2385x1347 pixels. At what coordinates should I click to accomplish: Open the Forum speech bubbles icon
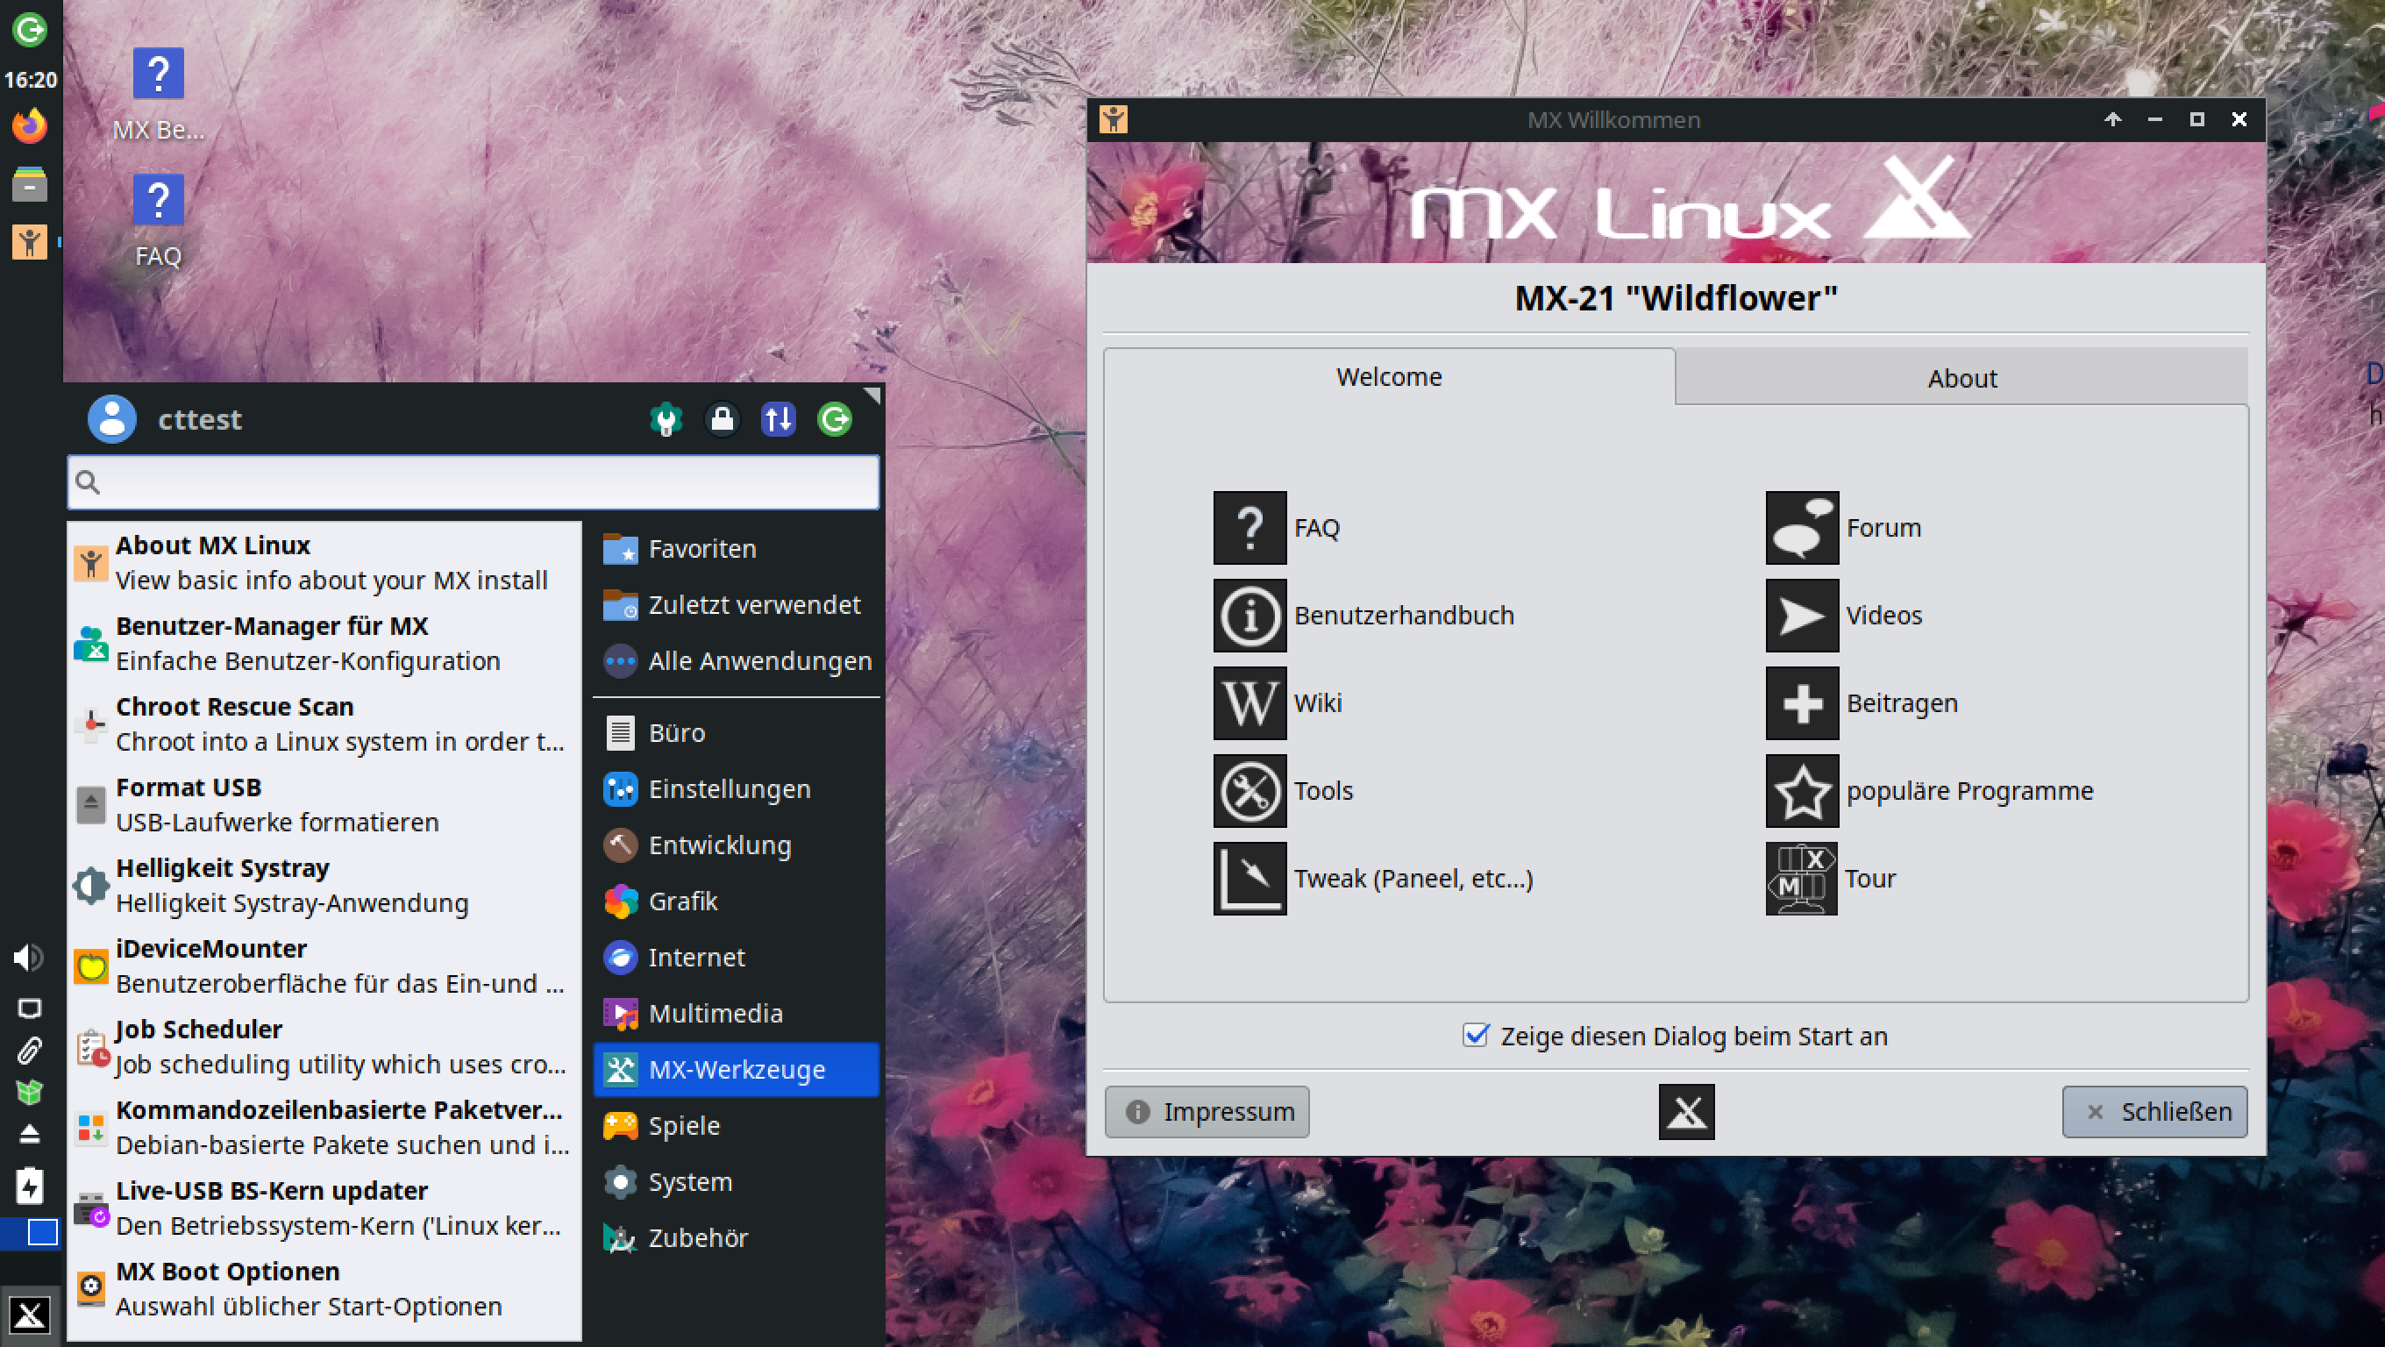(1801, 528)
